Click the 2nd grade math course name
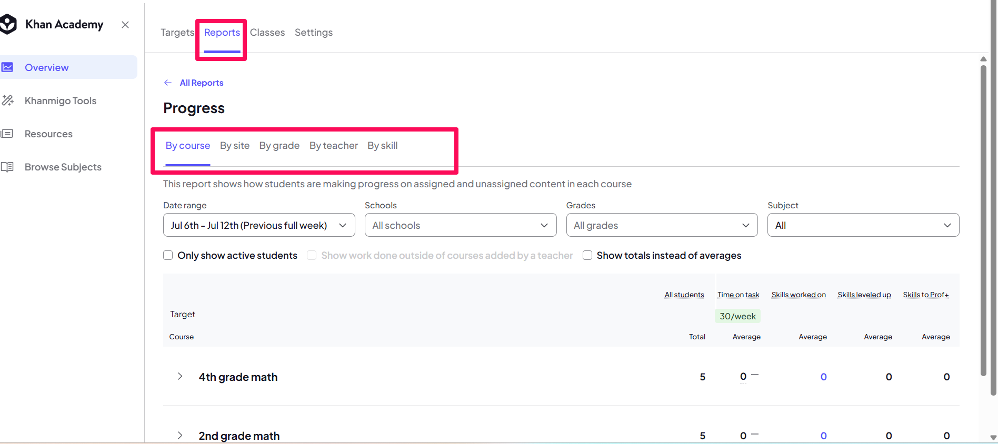 point(239,436)
